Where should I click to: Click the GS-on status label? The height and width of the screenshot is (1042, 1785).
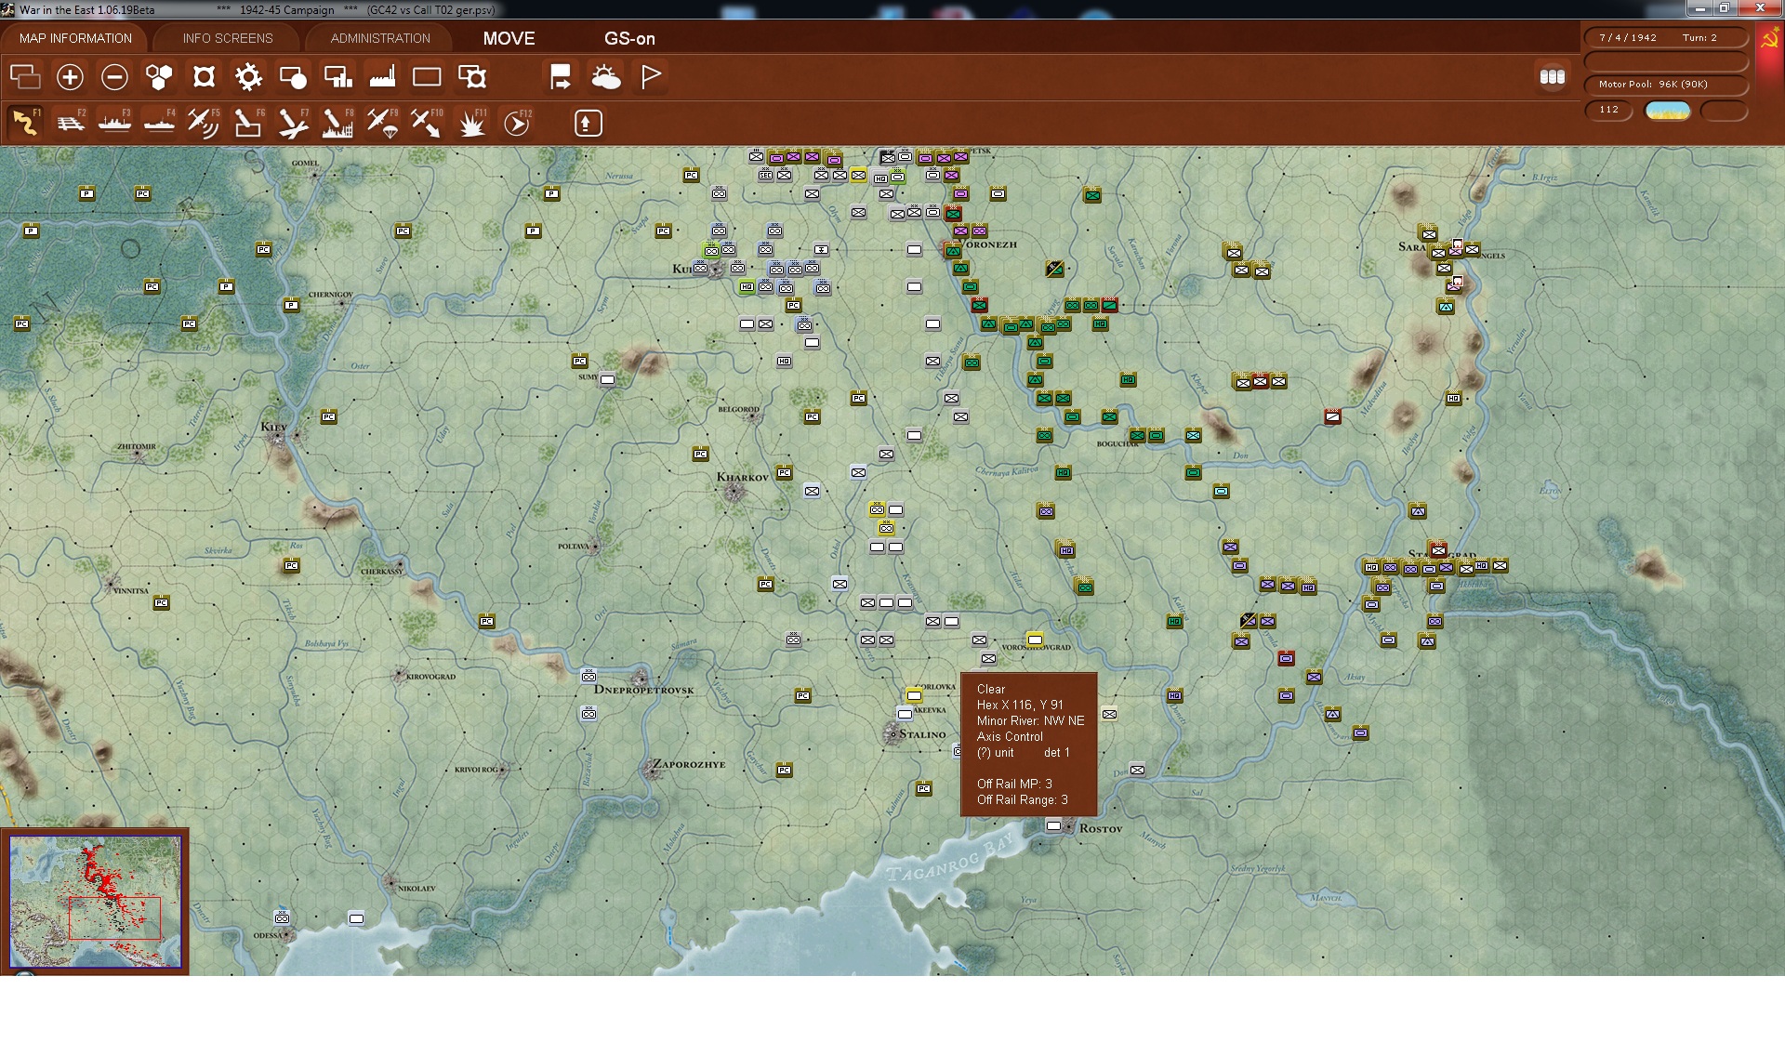click(x=629, y=38)
